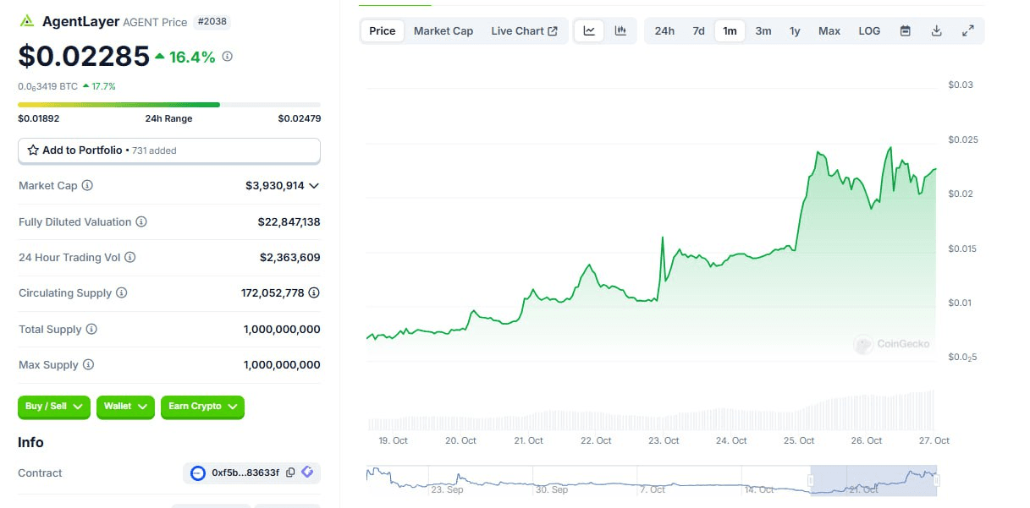Screen dimensions: 1030x508
Task: Switch to the Market Cap chart tab
Action: (x=443, y=31)
